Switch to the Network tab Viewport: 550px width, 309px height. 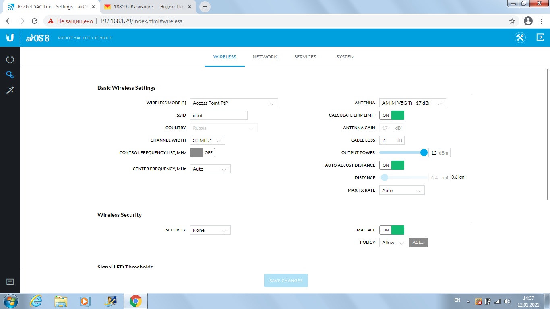[x=265, y=57]
